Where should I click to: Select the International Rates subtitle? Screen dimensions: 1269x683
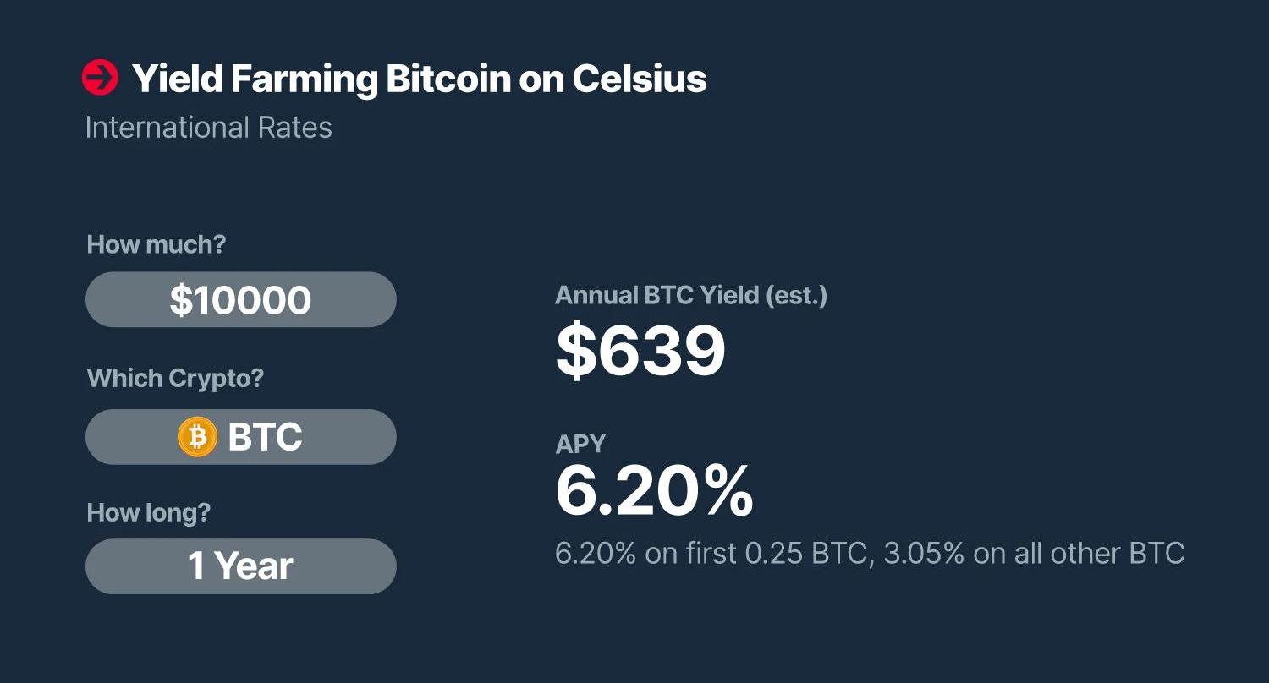pyautogui.click(x=208, y=128)
